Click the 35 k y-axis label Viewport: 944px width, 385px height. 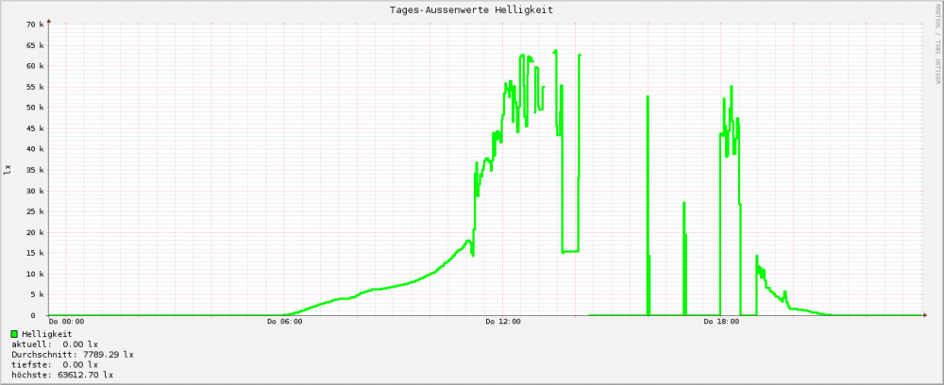(x=35, y=170)
